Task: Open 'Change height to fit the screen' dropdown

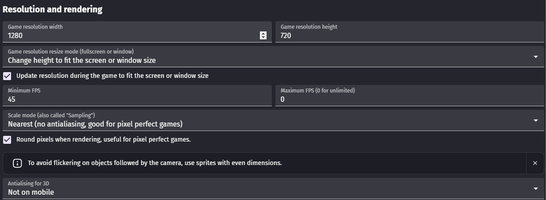Action: pyautogui.click(x=273, y=57)
